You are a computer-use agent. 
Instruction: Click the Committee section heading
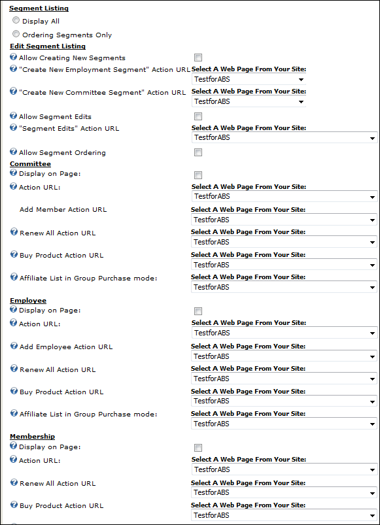[x=31, y=163]
